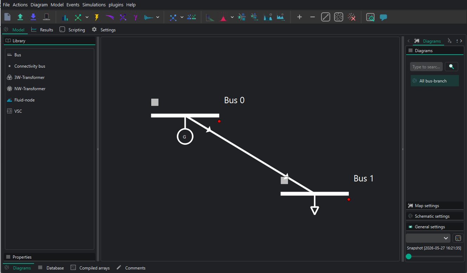Image resolution: width=467 pixels, height=273 pixels.
Task: Click the diagonal arrow fit-to-view icon
Action: click(326, 17)
